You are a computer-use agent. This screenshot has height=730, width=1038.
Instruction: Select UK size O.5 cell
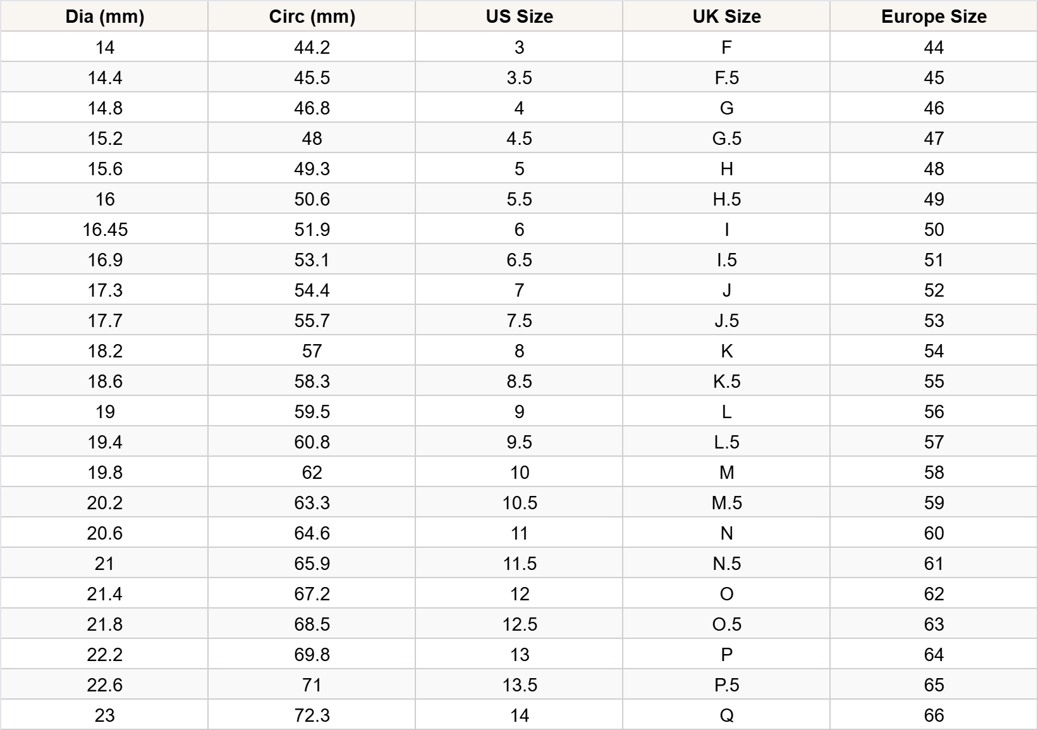click(x=726, y=624)
